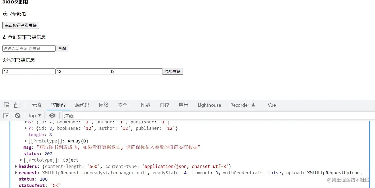Expand the Array(0) prototype entry

26,141
